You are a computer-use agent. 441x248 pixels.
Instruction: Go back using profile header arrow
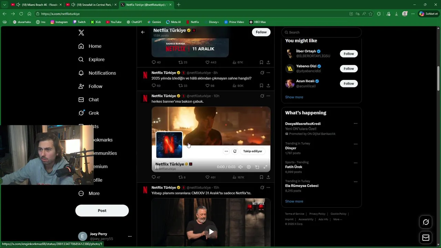tap(143, 32)
